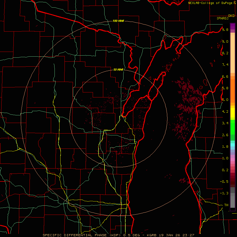Click the yellow segment of the color scale

pos(233,113)
